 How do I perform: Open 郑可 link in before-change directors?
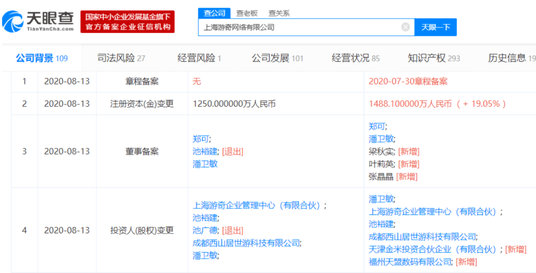tap(201, 139)
